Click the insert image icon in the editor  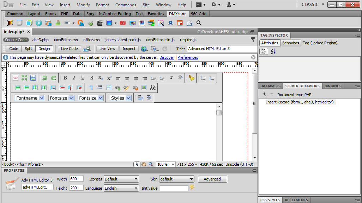pos(144,88)
